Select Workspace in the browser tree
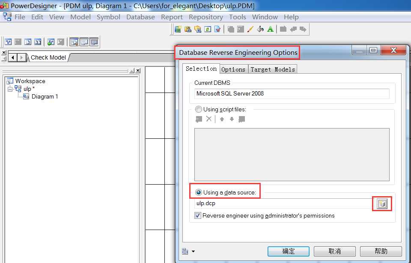Image resolution: width=411 pixels, height=263 pixels. coord(30,81)
